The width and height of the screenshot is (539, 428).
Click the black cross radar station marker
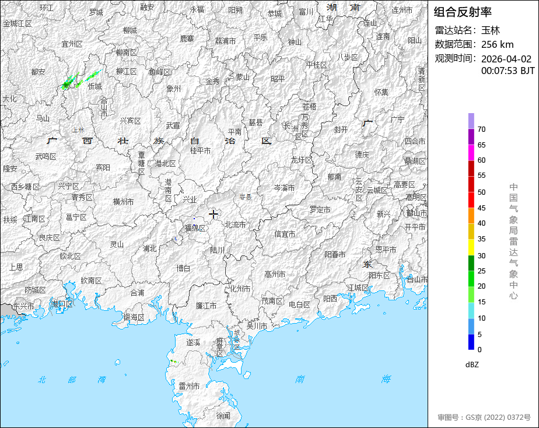click(x=213, y=214)
